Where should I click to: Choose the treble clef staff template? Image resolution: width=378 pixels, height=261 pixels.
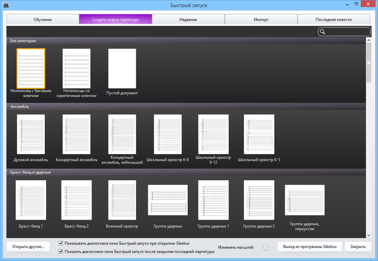[x=76, y=67]
